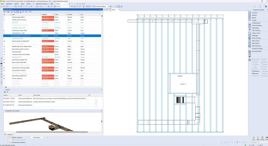Click the new document icon above Programm Auswahl

coord(255,6)
